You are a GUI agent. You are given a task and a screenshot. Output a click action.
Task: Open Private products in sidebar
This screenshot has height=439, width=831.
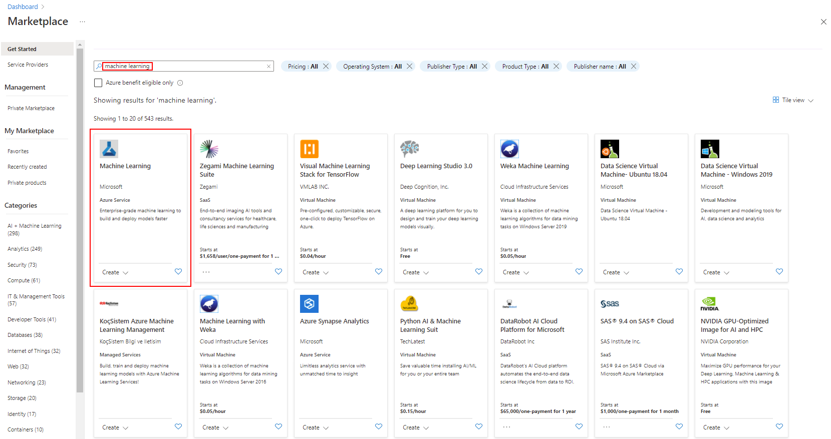27,183
